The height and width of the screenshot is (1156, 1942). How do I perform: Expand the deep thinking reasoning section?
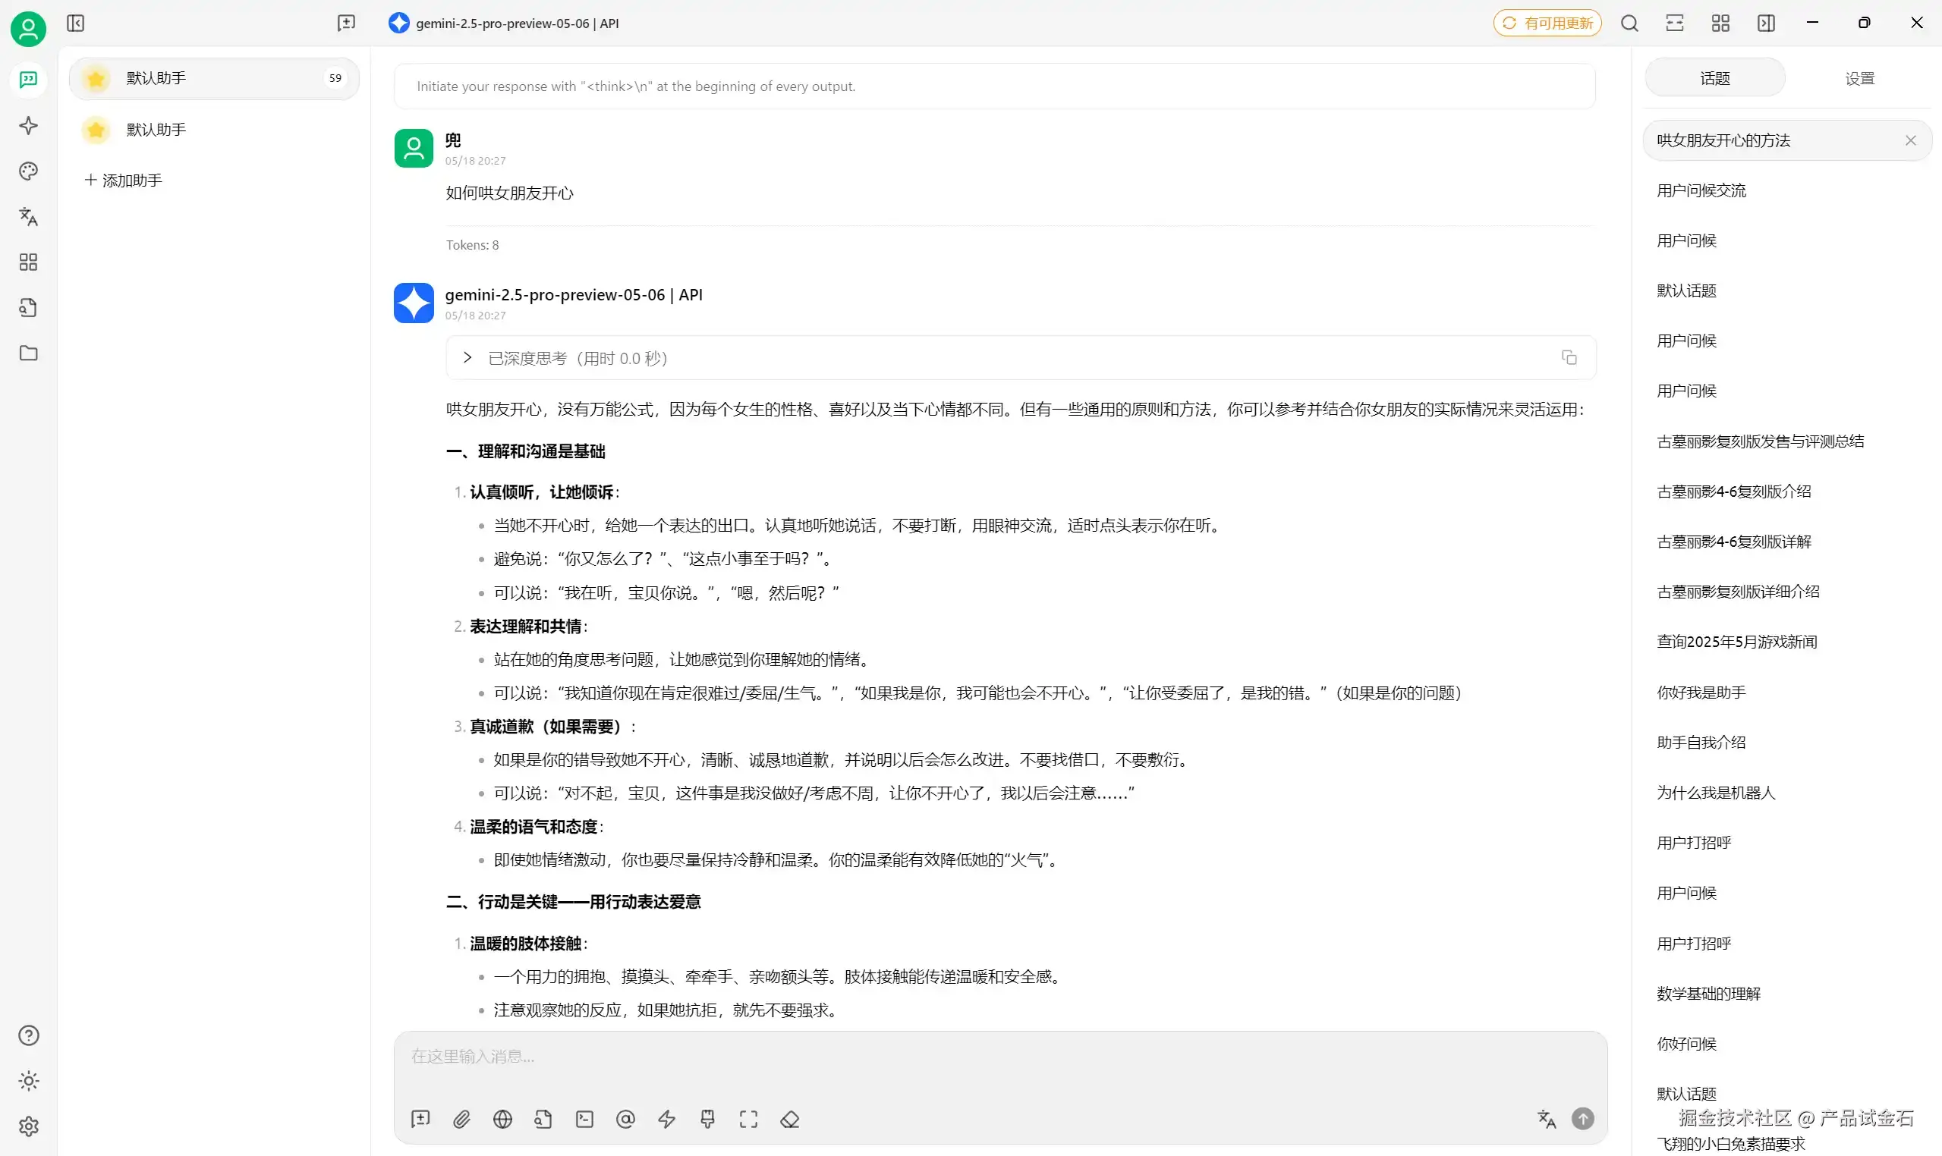point(467,357)
